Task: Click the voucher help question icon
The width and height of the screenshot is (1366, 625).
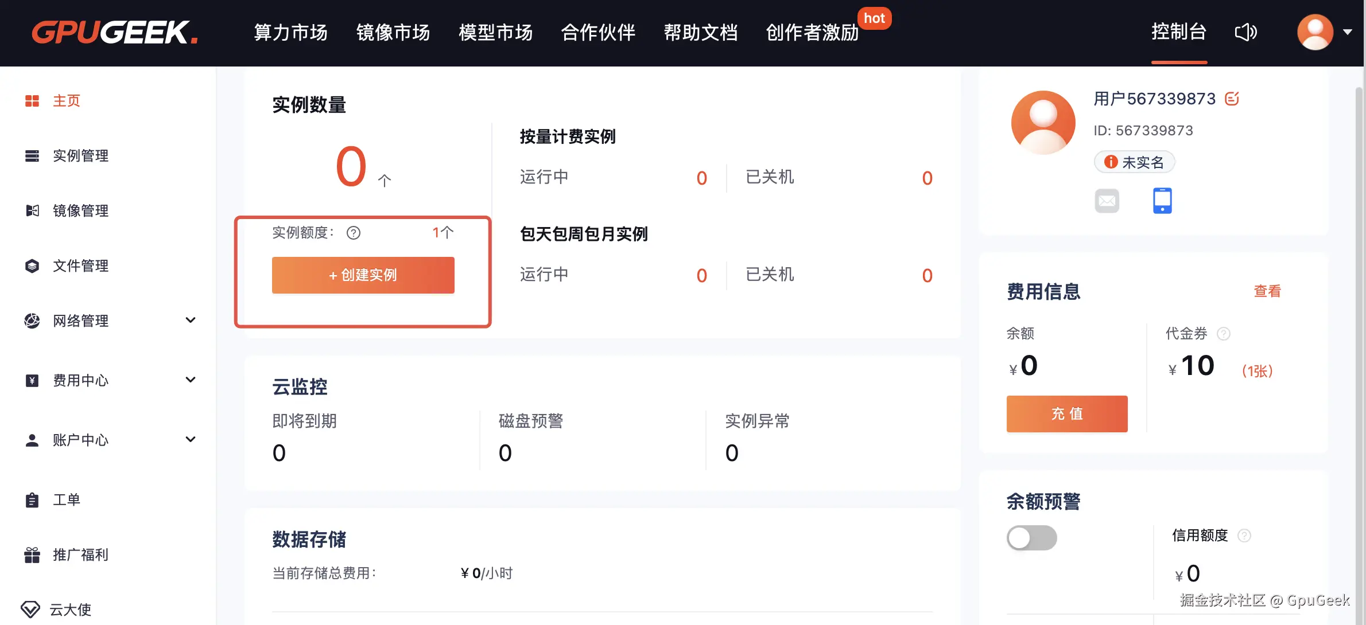Action: 1224,334
